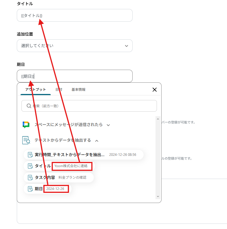Screen dimensions: 227x229
Task: Click the scrollbar up arrow
Action: click(158, 119)
